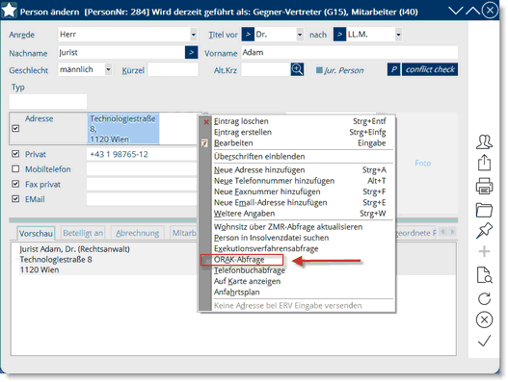508x382 pixels.
Task: Click the share/export icon in sidebar
Action: coord(484,163)
